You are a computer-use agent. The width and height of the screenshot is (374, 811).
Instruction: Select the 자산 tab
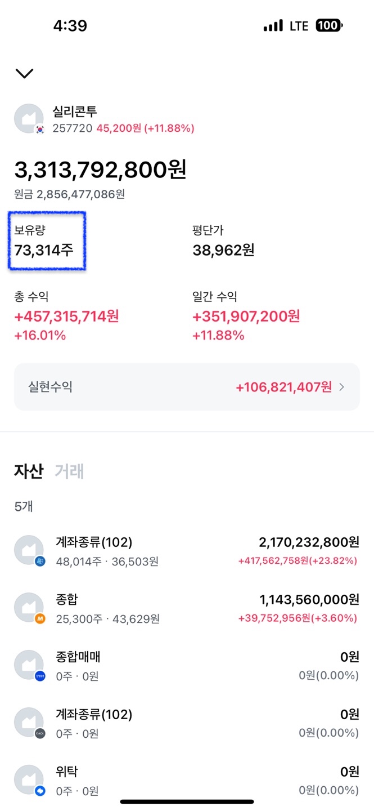(29, 471)
